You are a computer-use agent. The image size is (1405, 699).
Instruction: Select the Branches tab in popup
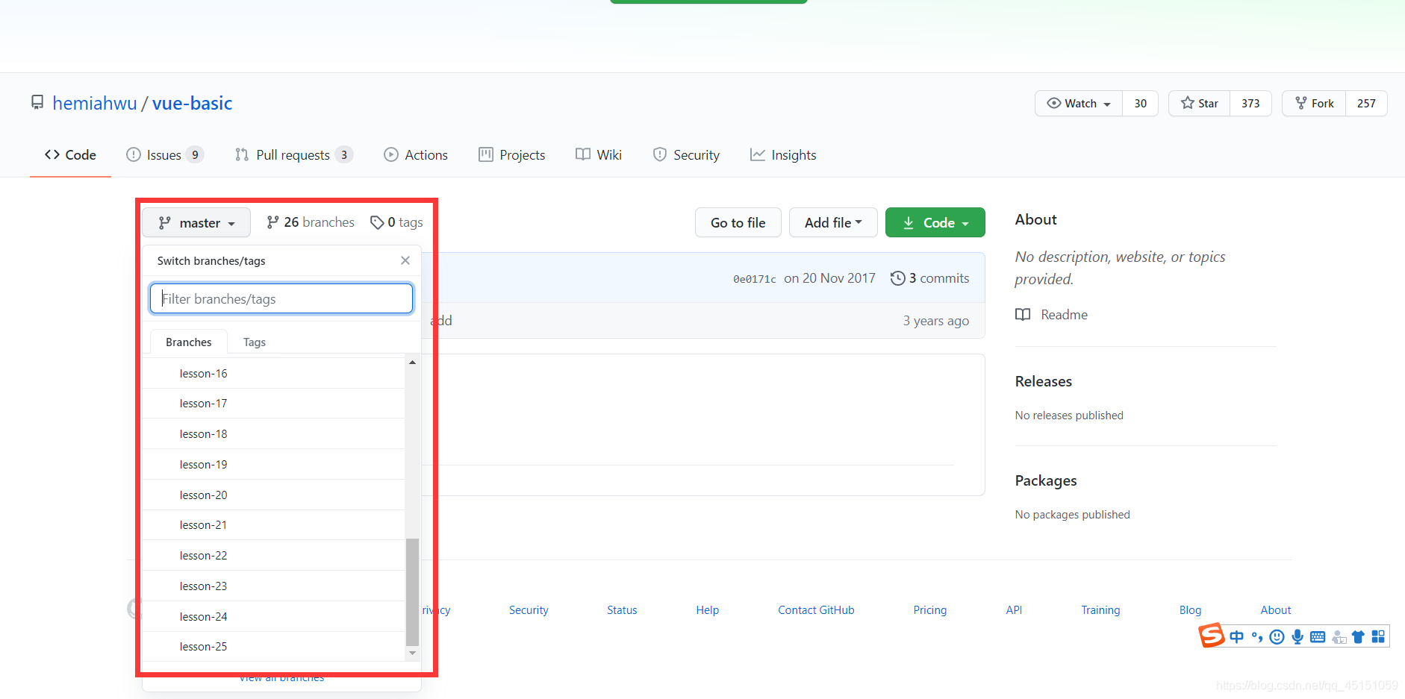point(189,342)
